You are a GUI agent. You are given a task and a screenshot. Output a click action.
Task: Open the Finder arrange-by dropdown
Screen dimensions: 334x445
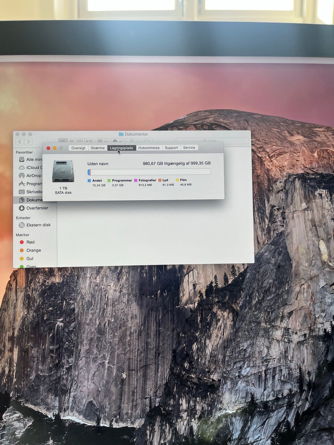[102, 141]
